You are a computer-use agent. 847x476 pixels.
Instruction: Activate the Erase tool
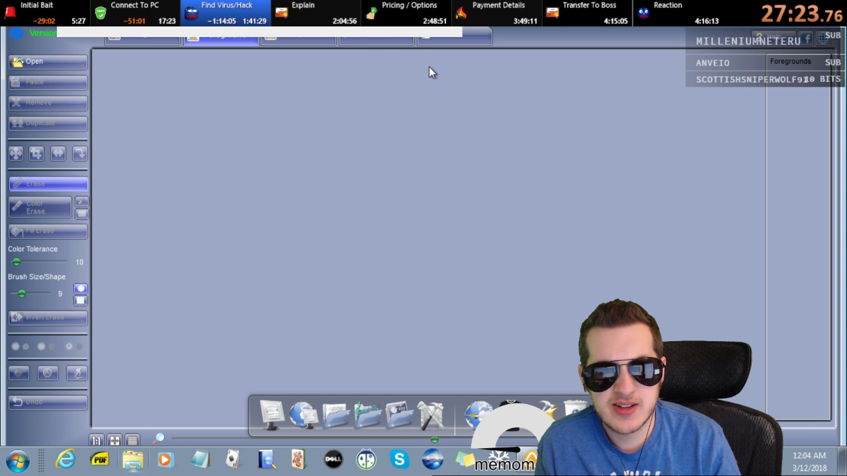point(48,183)
